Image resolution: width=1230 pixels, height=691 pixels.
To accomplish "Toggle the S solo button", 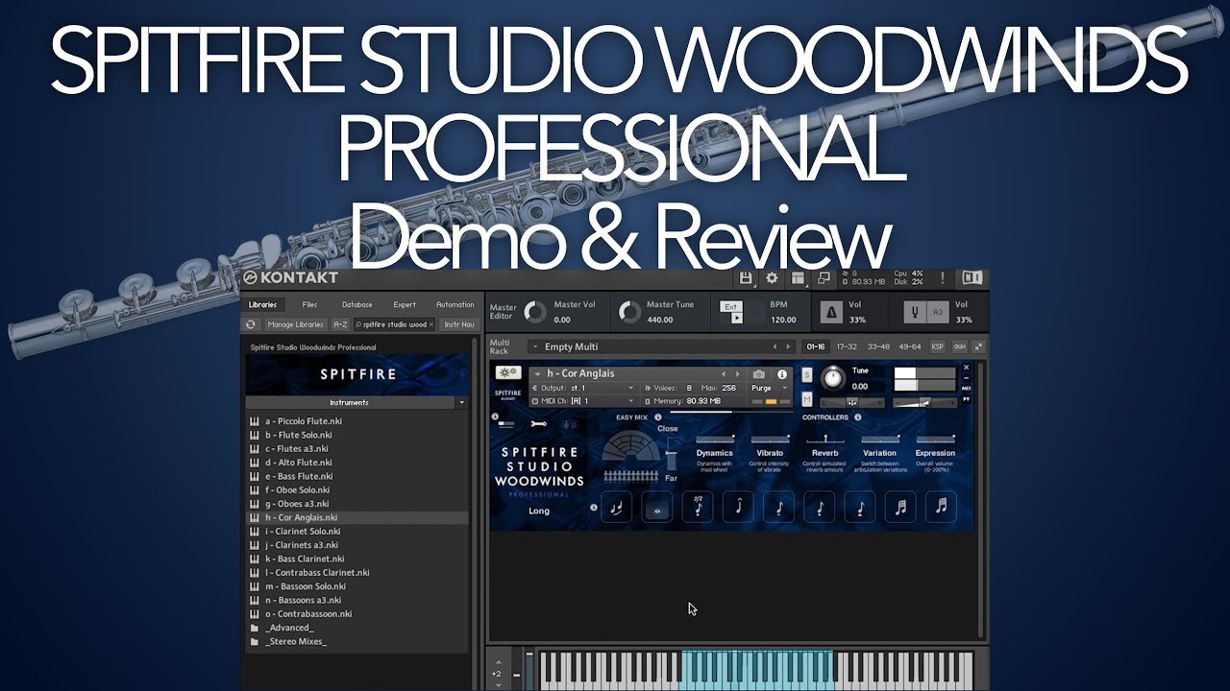I will point(806,374).
